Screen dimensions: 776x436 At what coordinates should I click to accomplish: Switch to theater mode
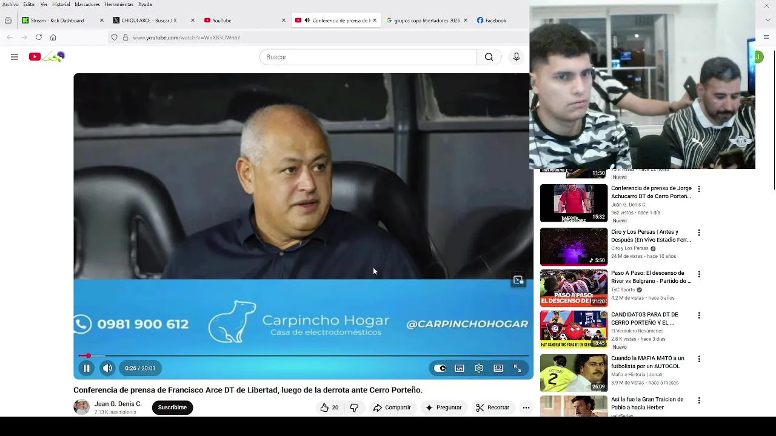(x=498, y=368)
